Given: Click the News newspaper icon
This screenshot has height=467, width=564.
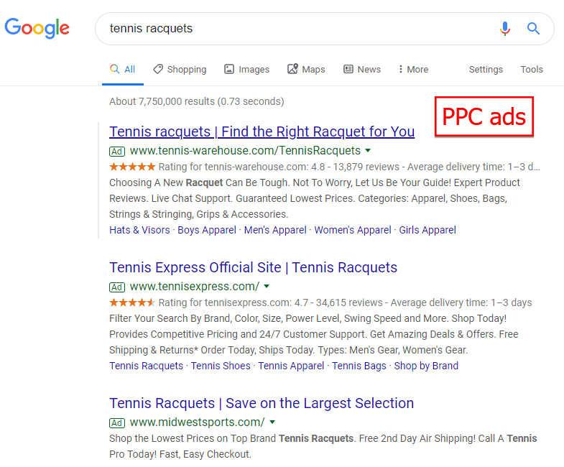Looking at the screenshot, I should (348, 69).
